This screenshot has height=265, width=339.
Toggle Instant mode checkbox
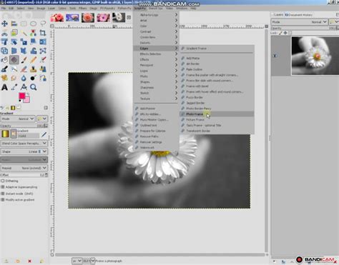3,194
